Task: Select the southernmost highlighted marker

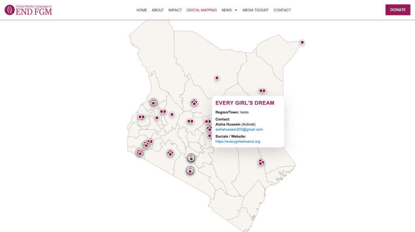Action: tap(190, 171)
